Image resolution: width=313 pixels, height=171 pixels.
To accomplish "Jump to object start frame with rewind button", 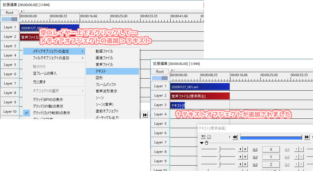I will (x=235, y=137).
